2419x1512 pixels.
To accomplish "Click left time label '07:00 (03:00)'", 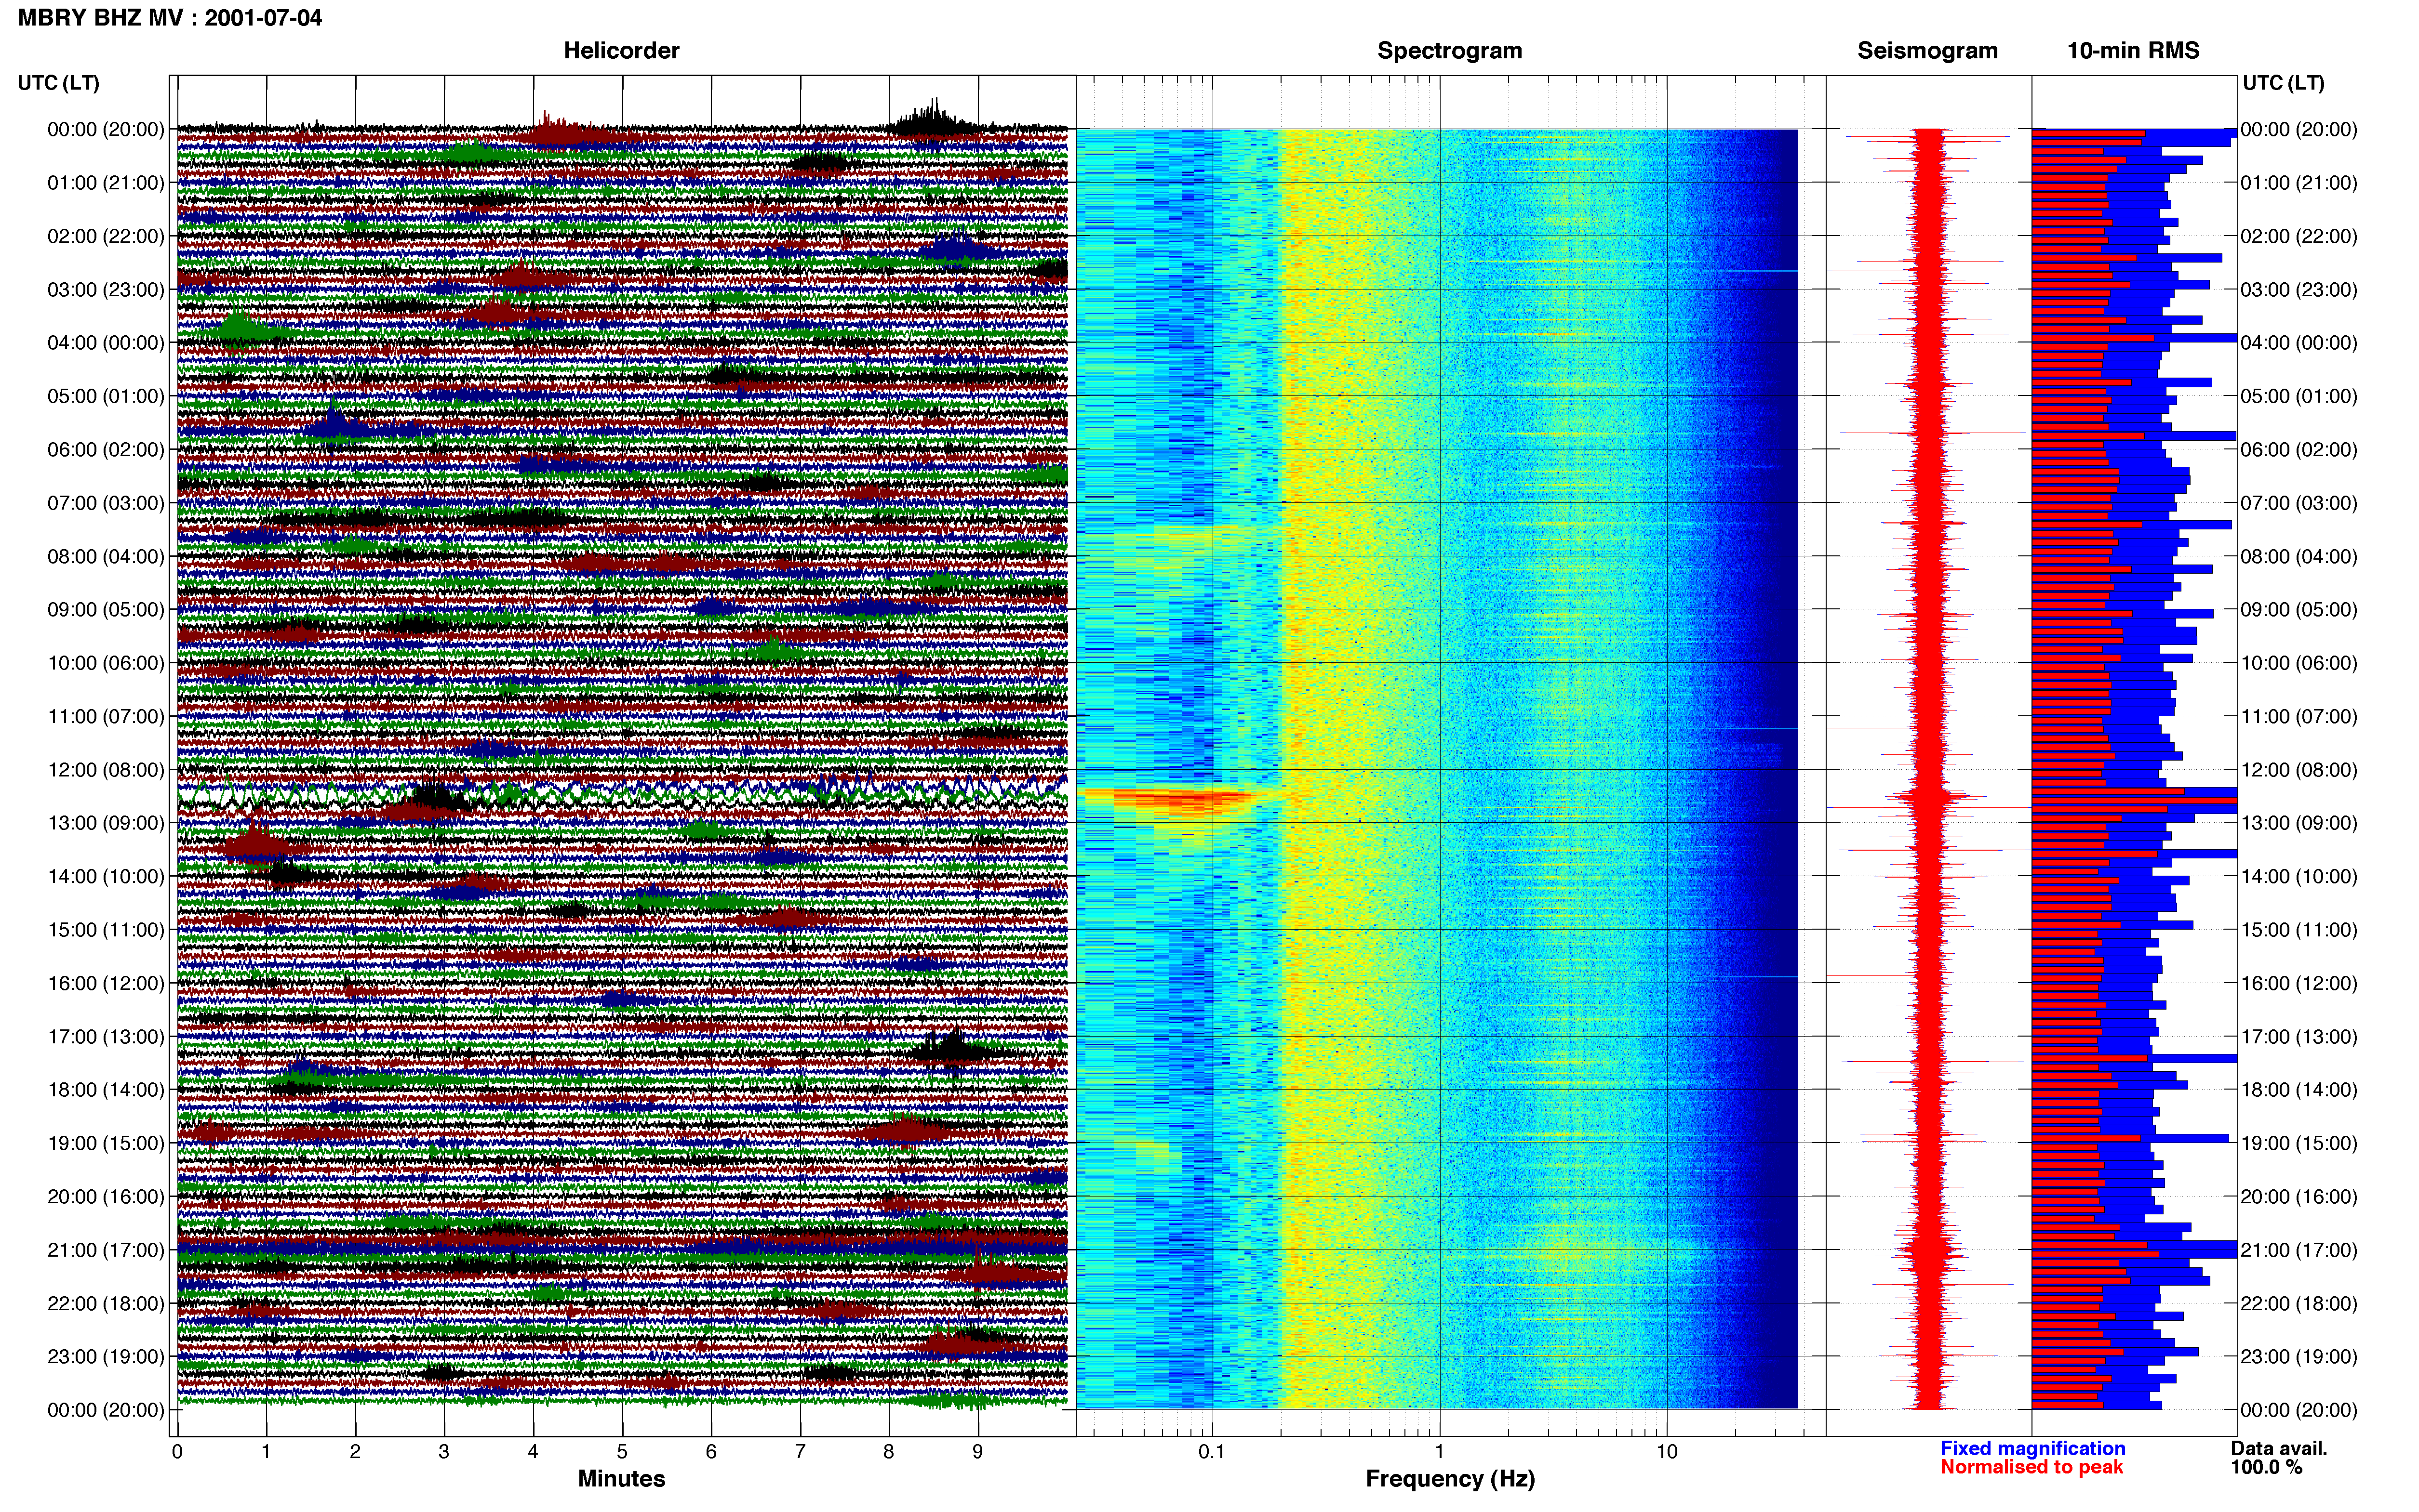I will tap(106, 502).
